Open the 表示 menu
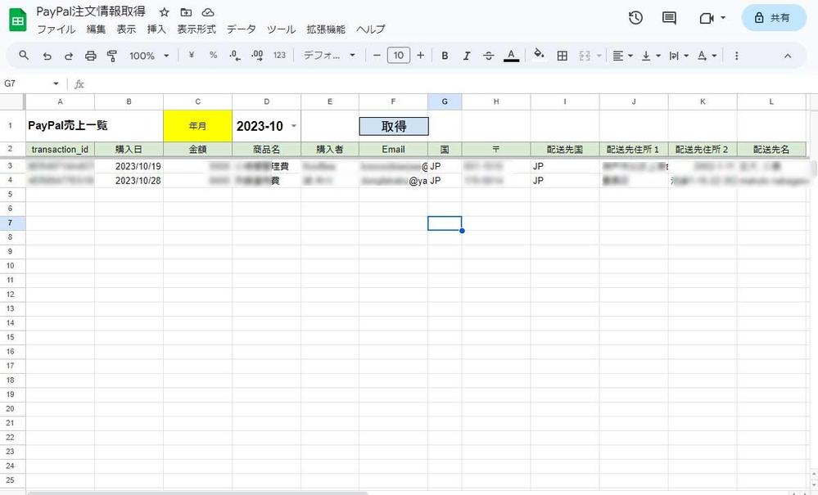The width and height of the screenshot is (818, 495). tap(126, 29)
